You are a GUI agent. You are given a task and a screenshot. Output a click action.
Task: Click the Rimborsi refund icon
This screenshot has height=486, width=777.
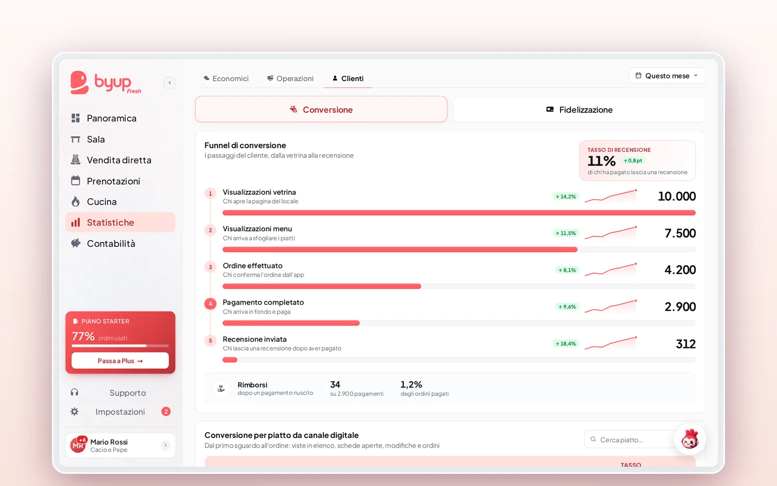(x=221, y=388)
